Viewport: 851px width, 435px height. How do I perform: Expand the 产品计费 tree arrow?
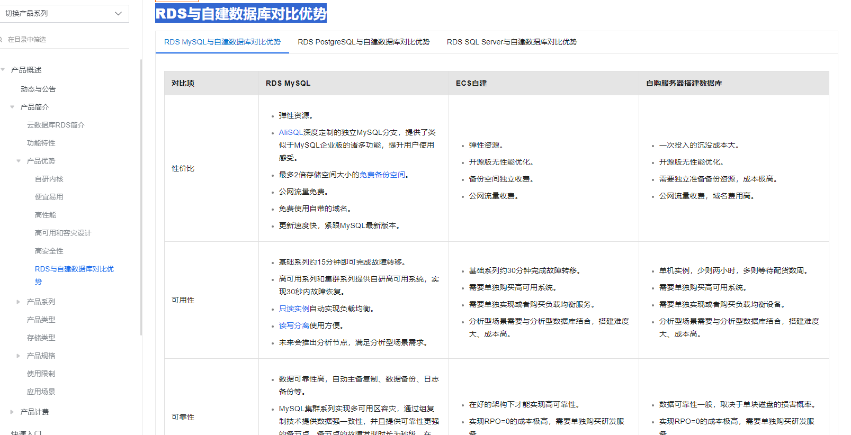[12, 412]
